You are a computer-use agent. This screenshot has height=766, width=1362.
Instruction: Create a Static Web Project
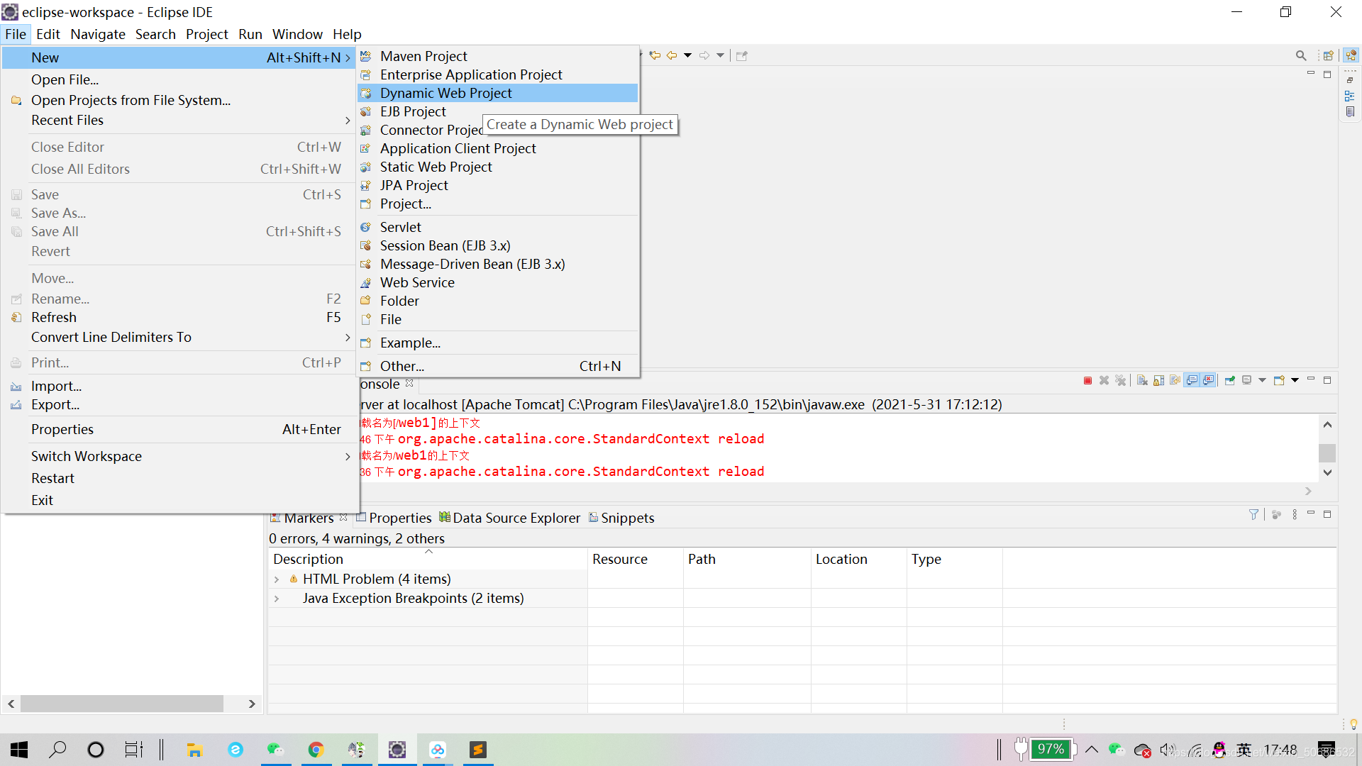(x=497, y=167)
